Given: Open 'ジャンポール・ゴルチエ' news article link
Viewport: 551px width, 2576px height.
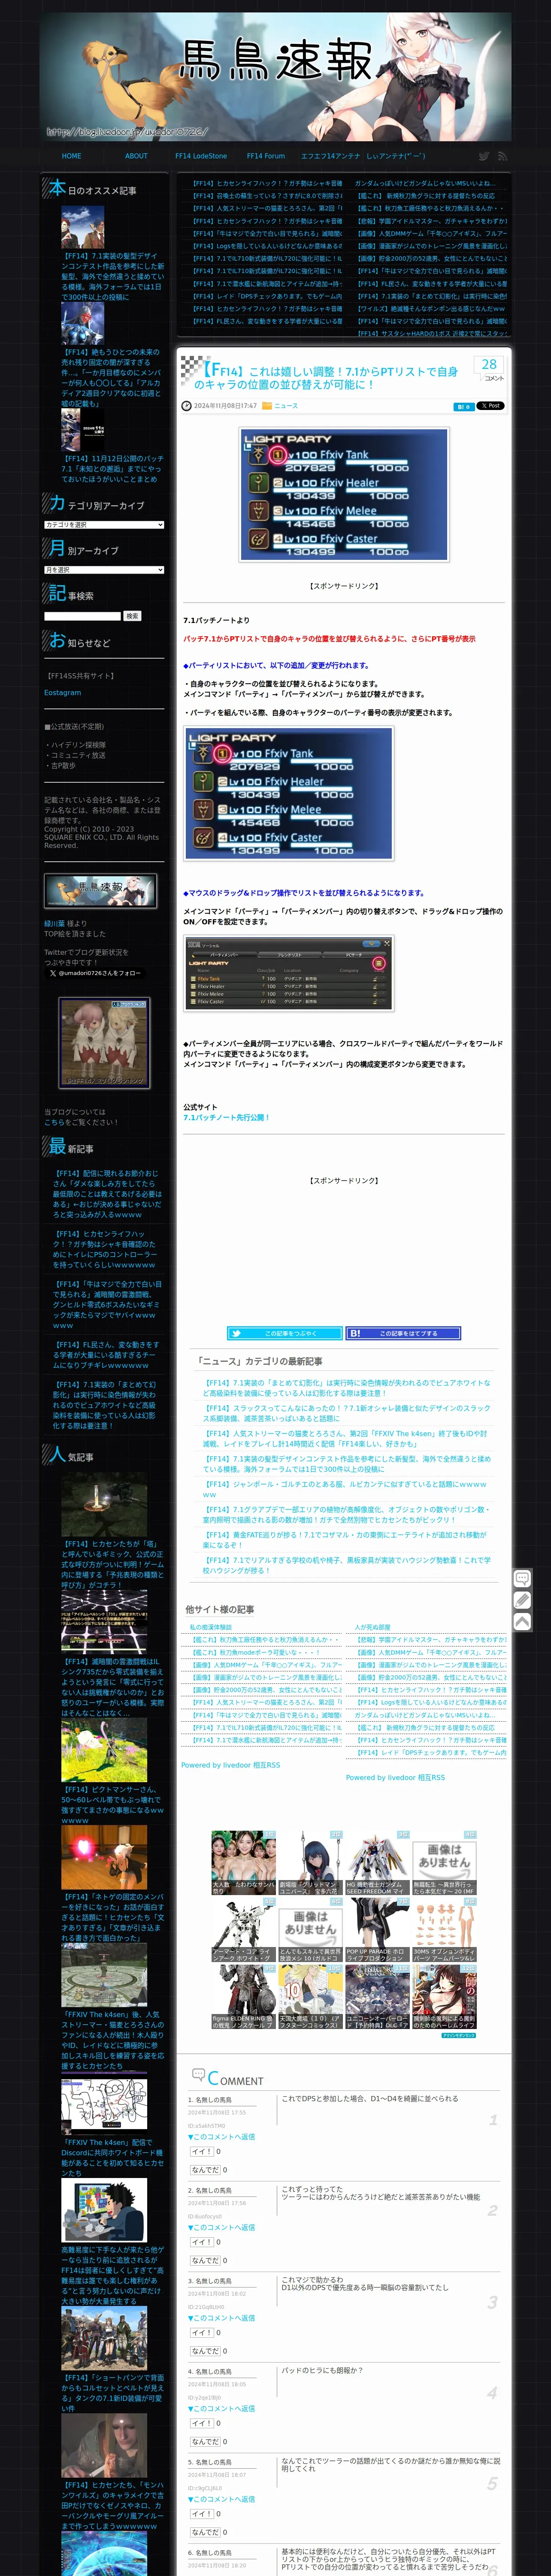Looking at the screenshot, I should (345, 1489).
